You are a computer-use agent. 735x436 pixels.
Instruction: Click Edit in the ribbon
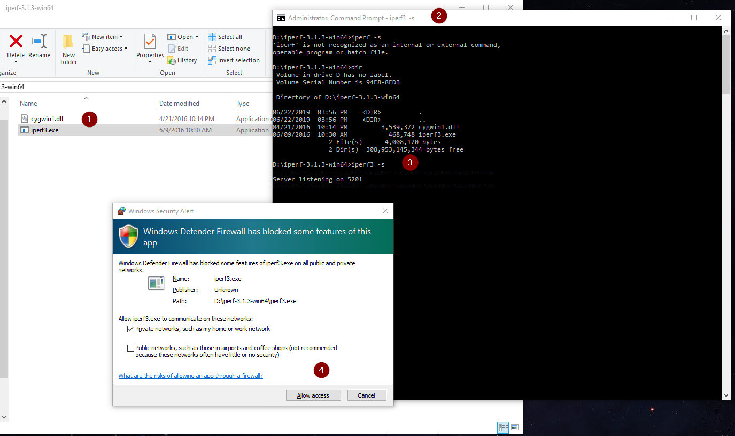(x=178, y=49)
